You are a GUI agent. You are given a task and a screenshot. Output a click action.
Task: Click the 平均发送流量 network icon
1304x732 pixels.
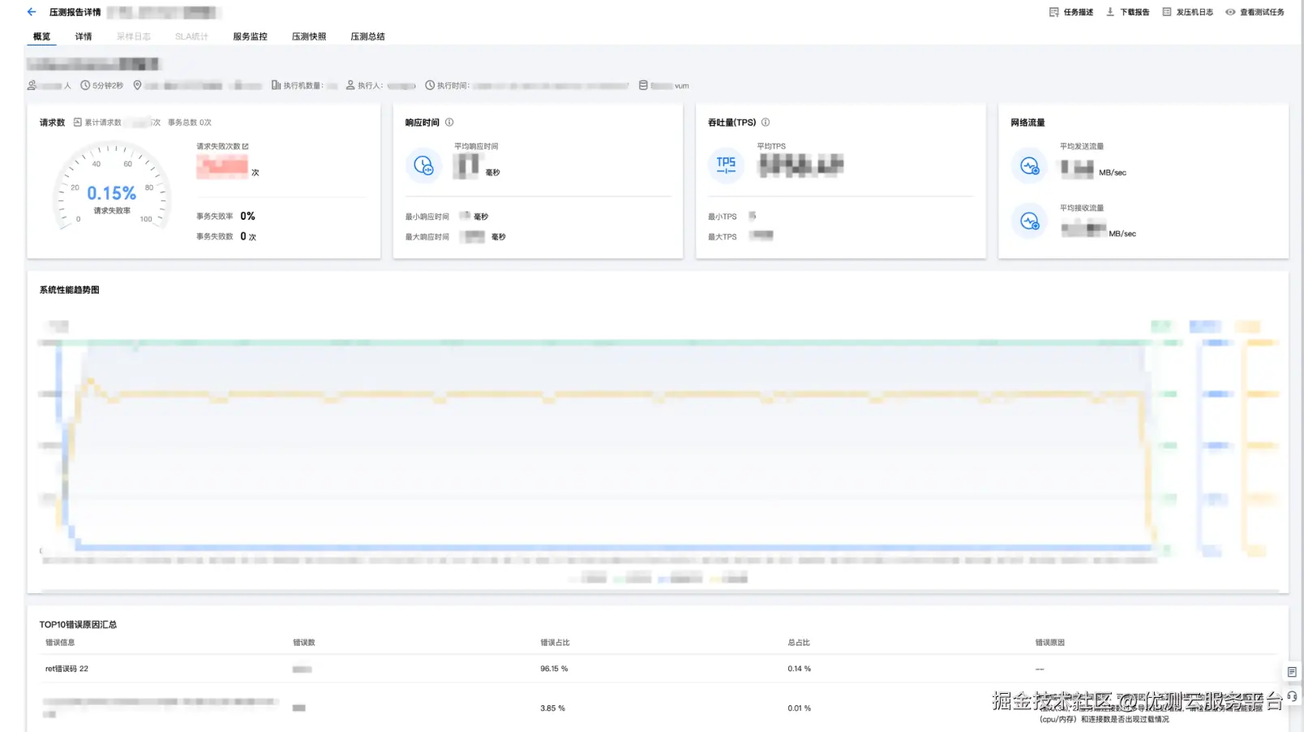(x=1029, y=166)
